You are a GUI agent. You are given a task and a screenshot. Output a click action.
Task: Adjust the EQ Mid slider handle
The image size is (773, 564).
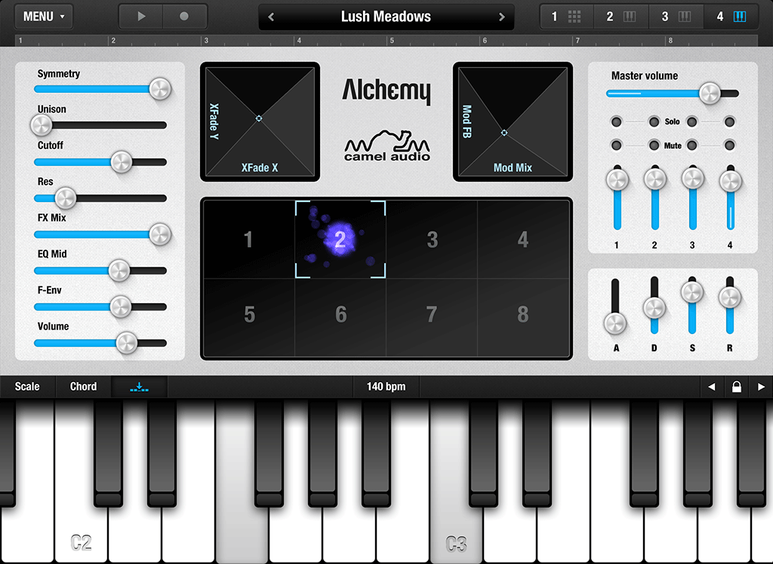coord(119,271)
